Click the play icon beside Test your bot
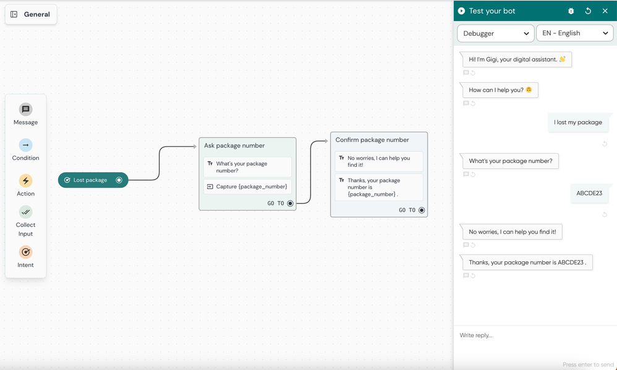Viewport: 617px width, 370px height. click(462, 11)
